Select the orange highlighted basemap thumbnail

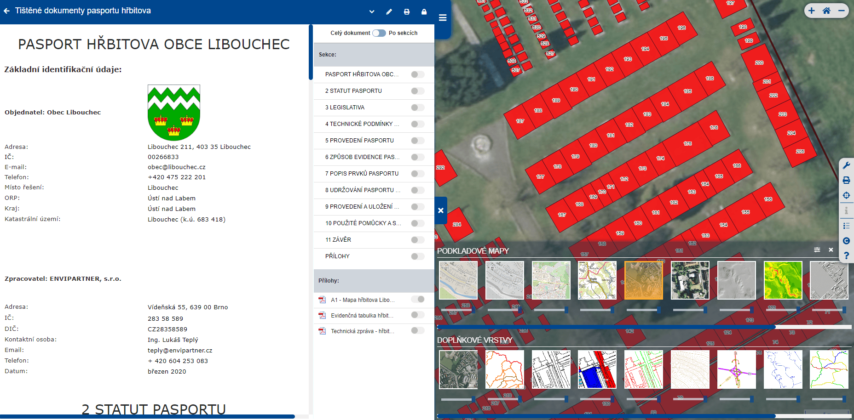(643, 280)
